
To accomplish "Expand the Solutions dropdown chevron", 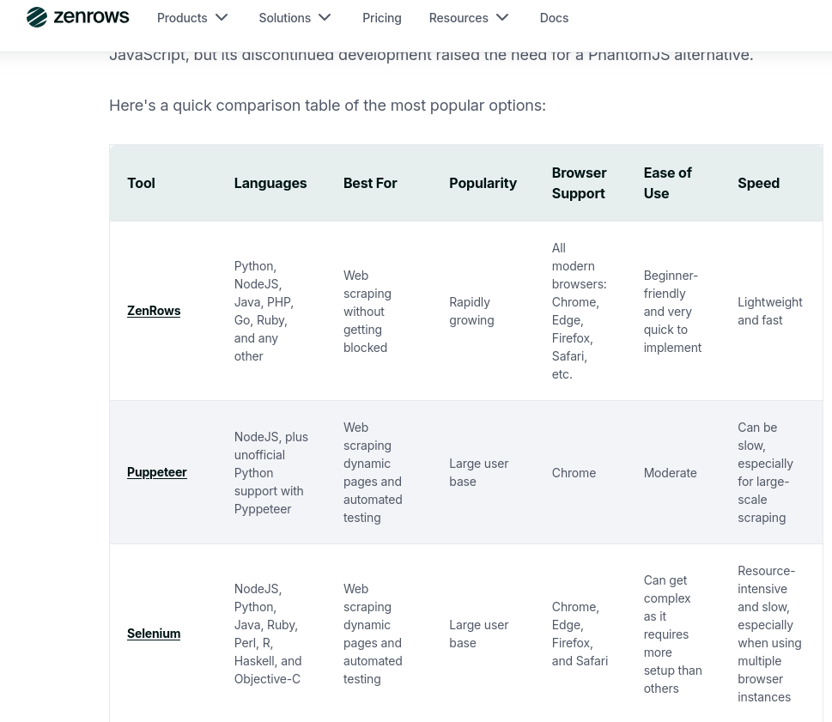I will click(x=325, y=17).
